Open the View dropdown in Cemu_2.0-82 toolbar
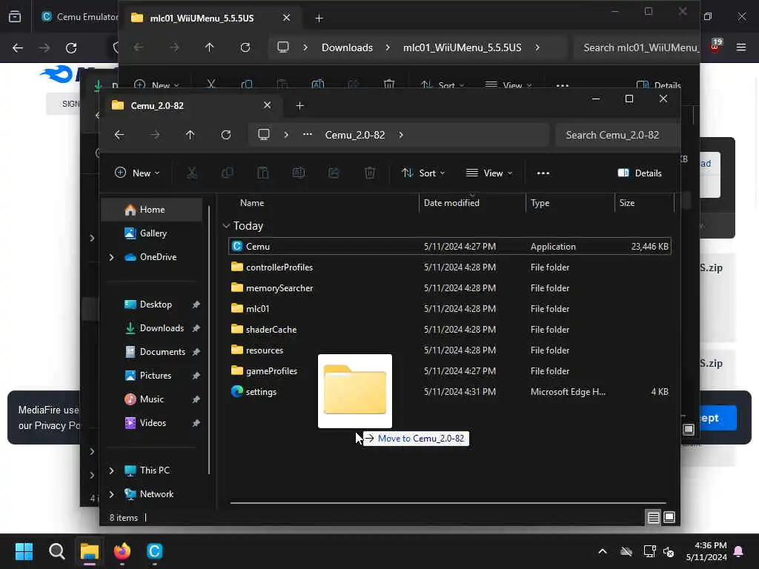Image resolution: width=759 pixels, height=569 pixels. tap(489, 173)
